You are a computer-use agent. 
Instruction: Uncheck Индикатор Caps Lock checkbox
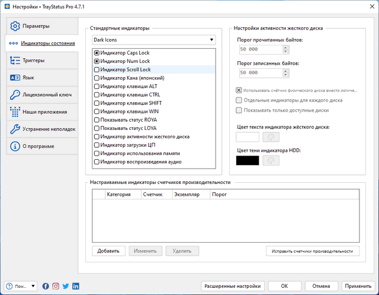click(x=97, y=53)
